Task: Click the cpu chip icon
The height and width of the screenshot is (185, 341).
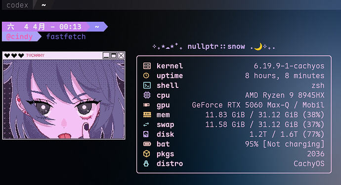Action: click(147, 95)
